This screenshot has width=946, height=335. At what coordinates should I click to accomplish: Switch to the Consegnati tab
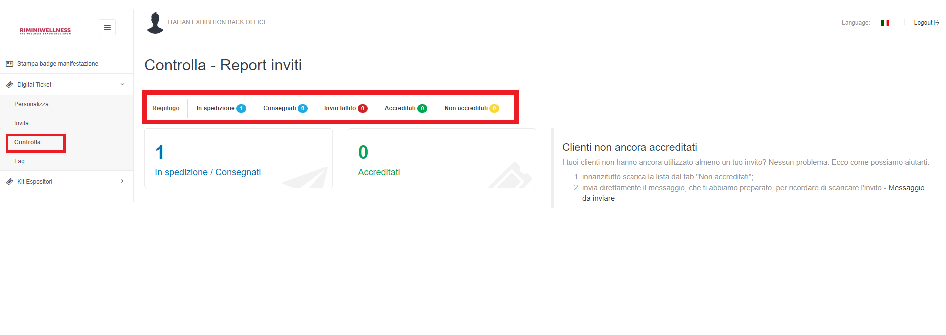tap(280, 108)
